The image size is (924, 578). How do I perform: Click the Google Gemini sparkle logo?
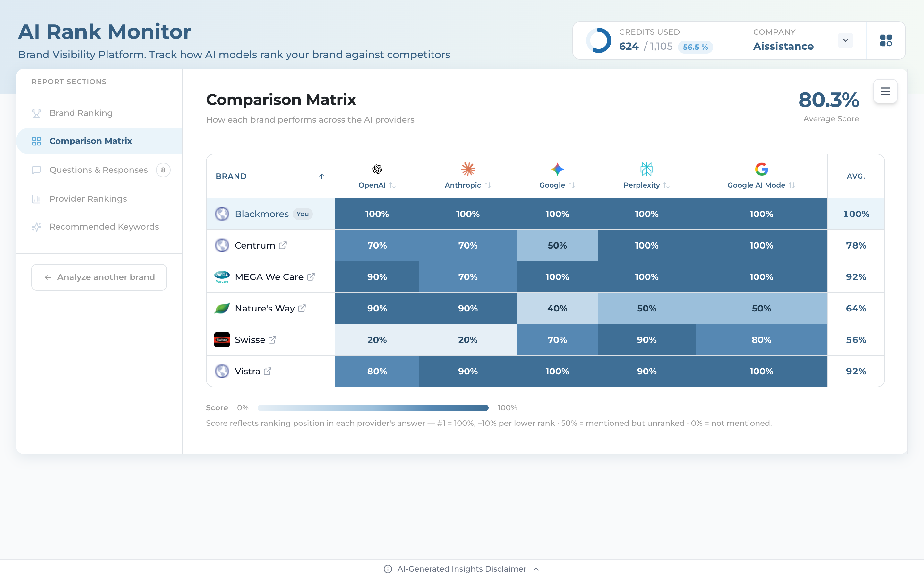point(557,169)
